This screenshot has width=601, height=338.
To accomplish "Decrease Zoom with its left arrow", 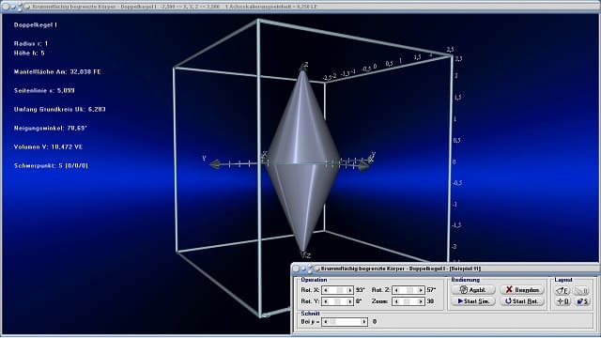I will pos(396,301).
